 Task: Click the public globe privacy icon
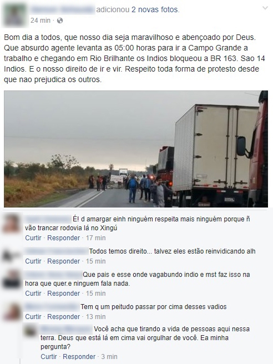click(60, 21)
